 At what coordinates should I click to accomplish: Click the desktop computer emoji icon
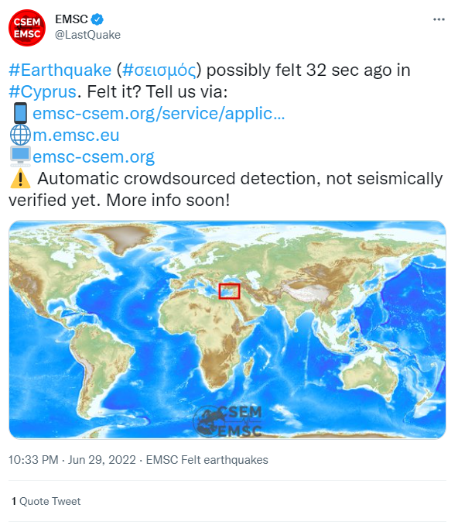click(x=20, y=156)
